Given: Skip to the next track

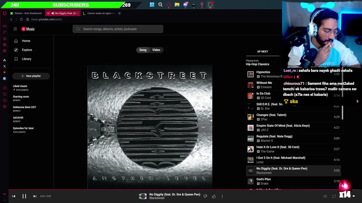Looking at the screenshot, I should coord(35,196).
